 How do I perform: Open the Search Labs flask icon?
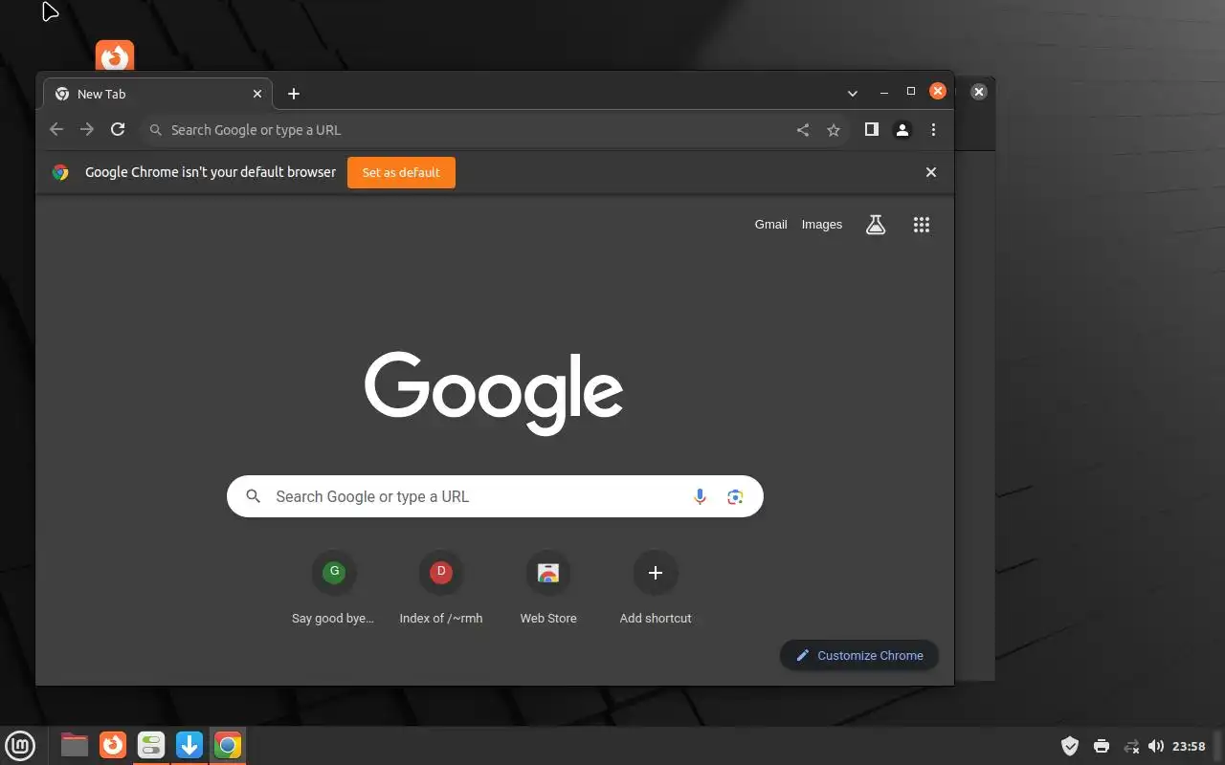click(876, 225)
